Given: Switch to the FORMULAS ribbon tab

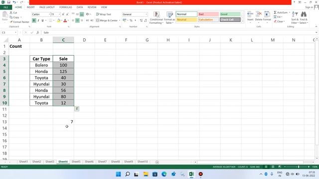Looking at the screenshot, I should [65, 7].
